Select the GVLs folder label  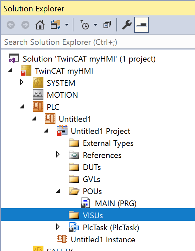click(91, 179)
